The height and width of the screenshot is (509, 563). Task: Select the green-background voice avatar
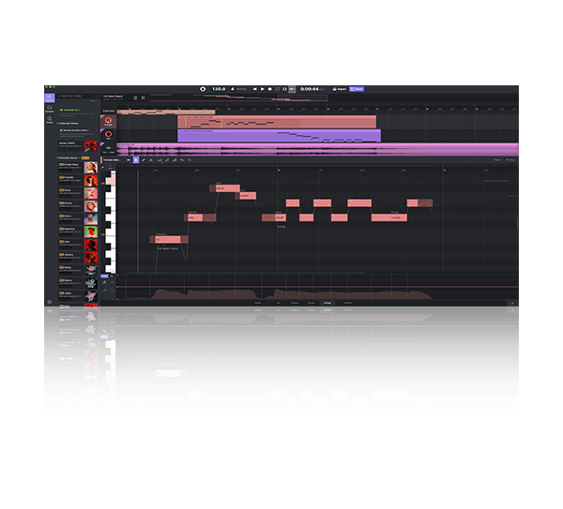(90, 232)
